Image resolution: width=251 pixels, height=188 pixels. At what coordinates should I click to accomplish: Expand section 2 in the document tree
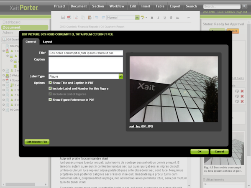pyautogui.click(x=3, y=70)
